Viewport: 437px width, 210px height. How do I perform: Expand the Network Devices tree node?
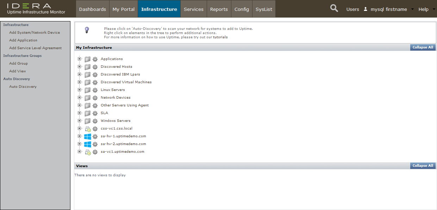point(80,97)
